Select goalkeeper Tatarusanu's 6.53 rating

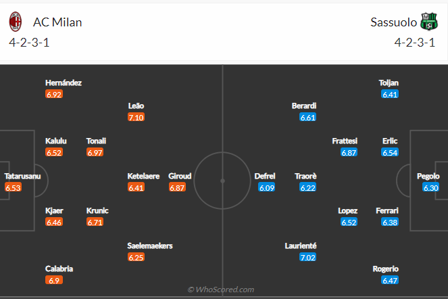click(14, 187)
